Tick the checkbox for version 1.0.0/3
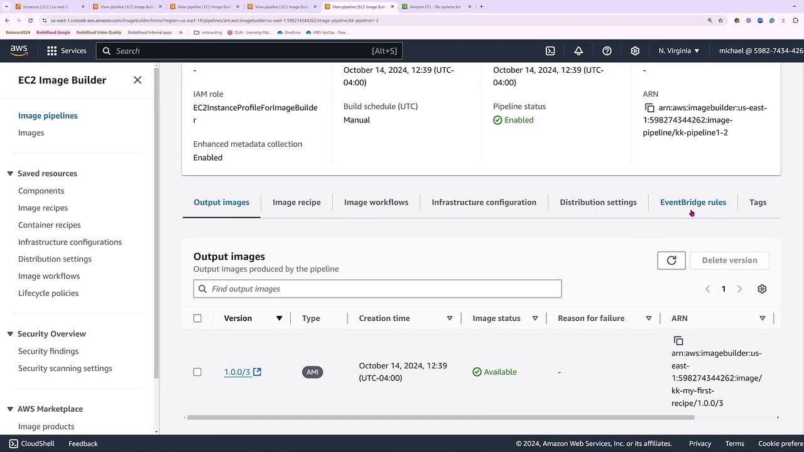The width and height of the screenshot is (804, 452). pos(197,372)
